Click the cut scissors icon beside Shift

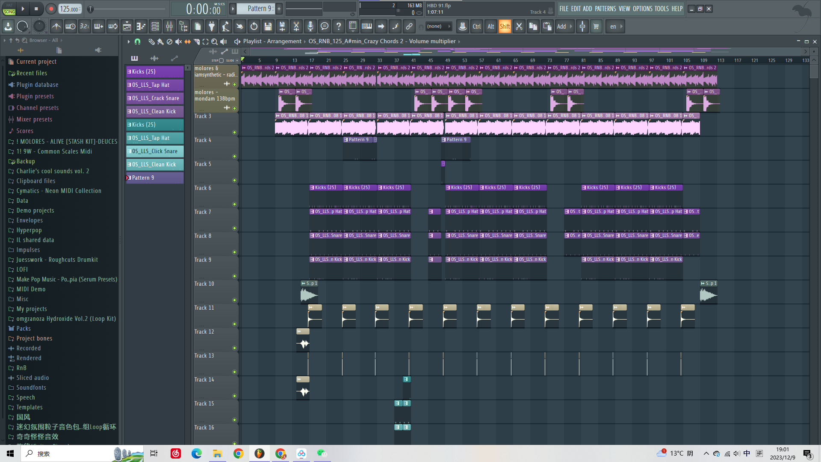519,27
